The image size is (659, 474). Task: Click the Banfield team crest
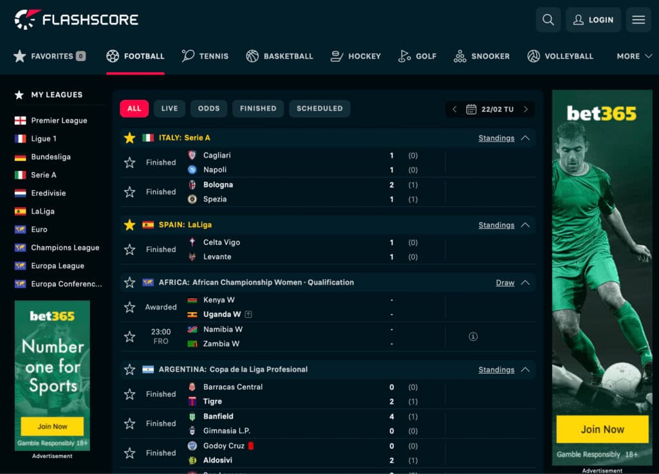pos(192,417)
